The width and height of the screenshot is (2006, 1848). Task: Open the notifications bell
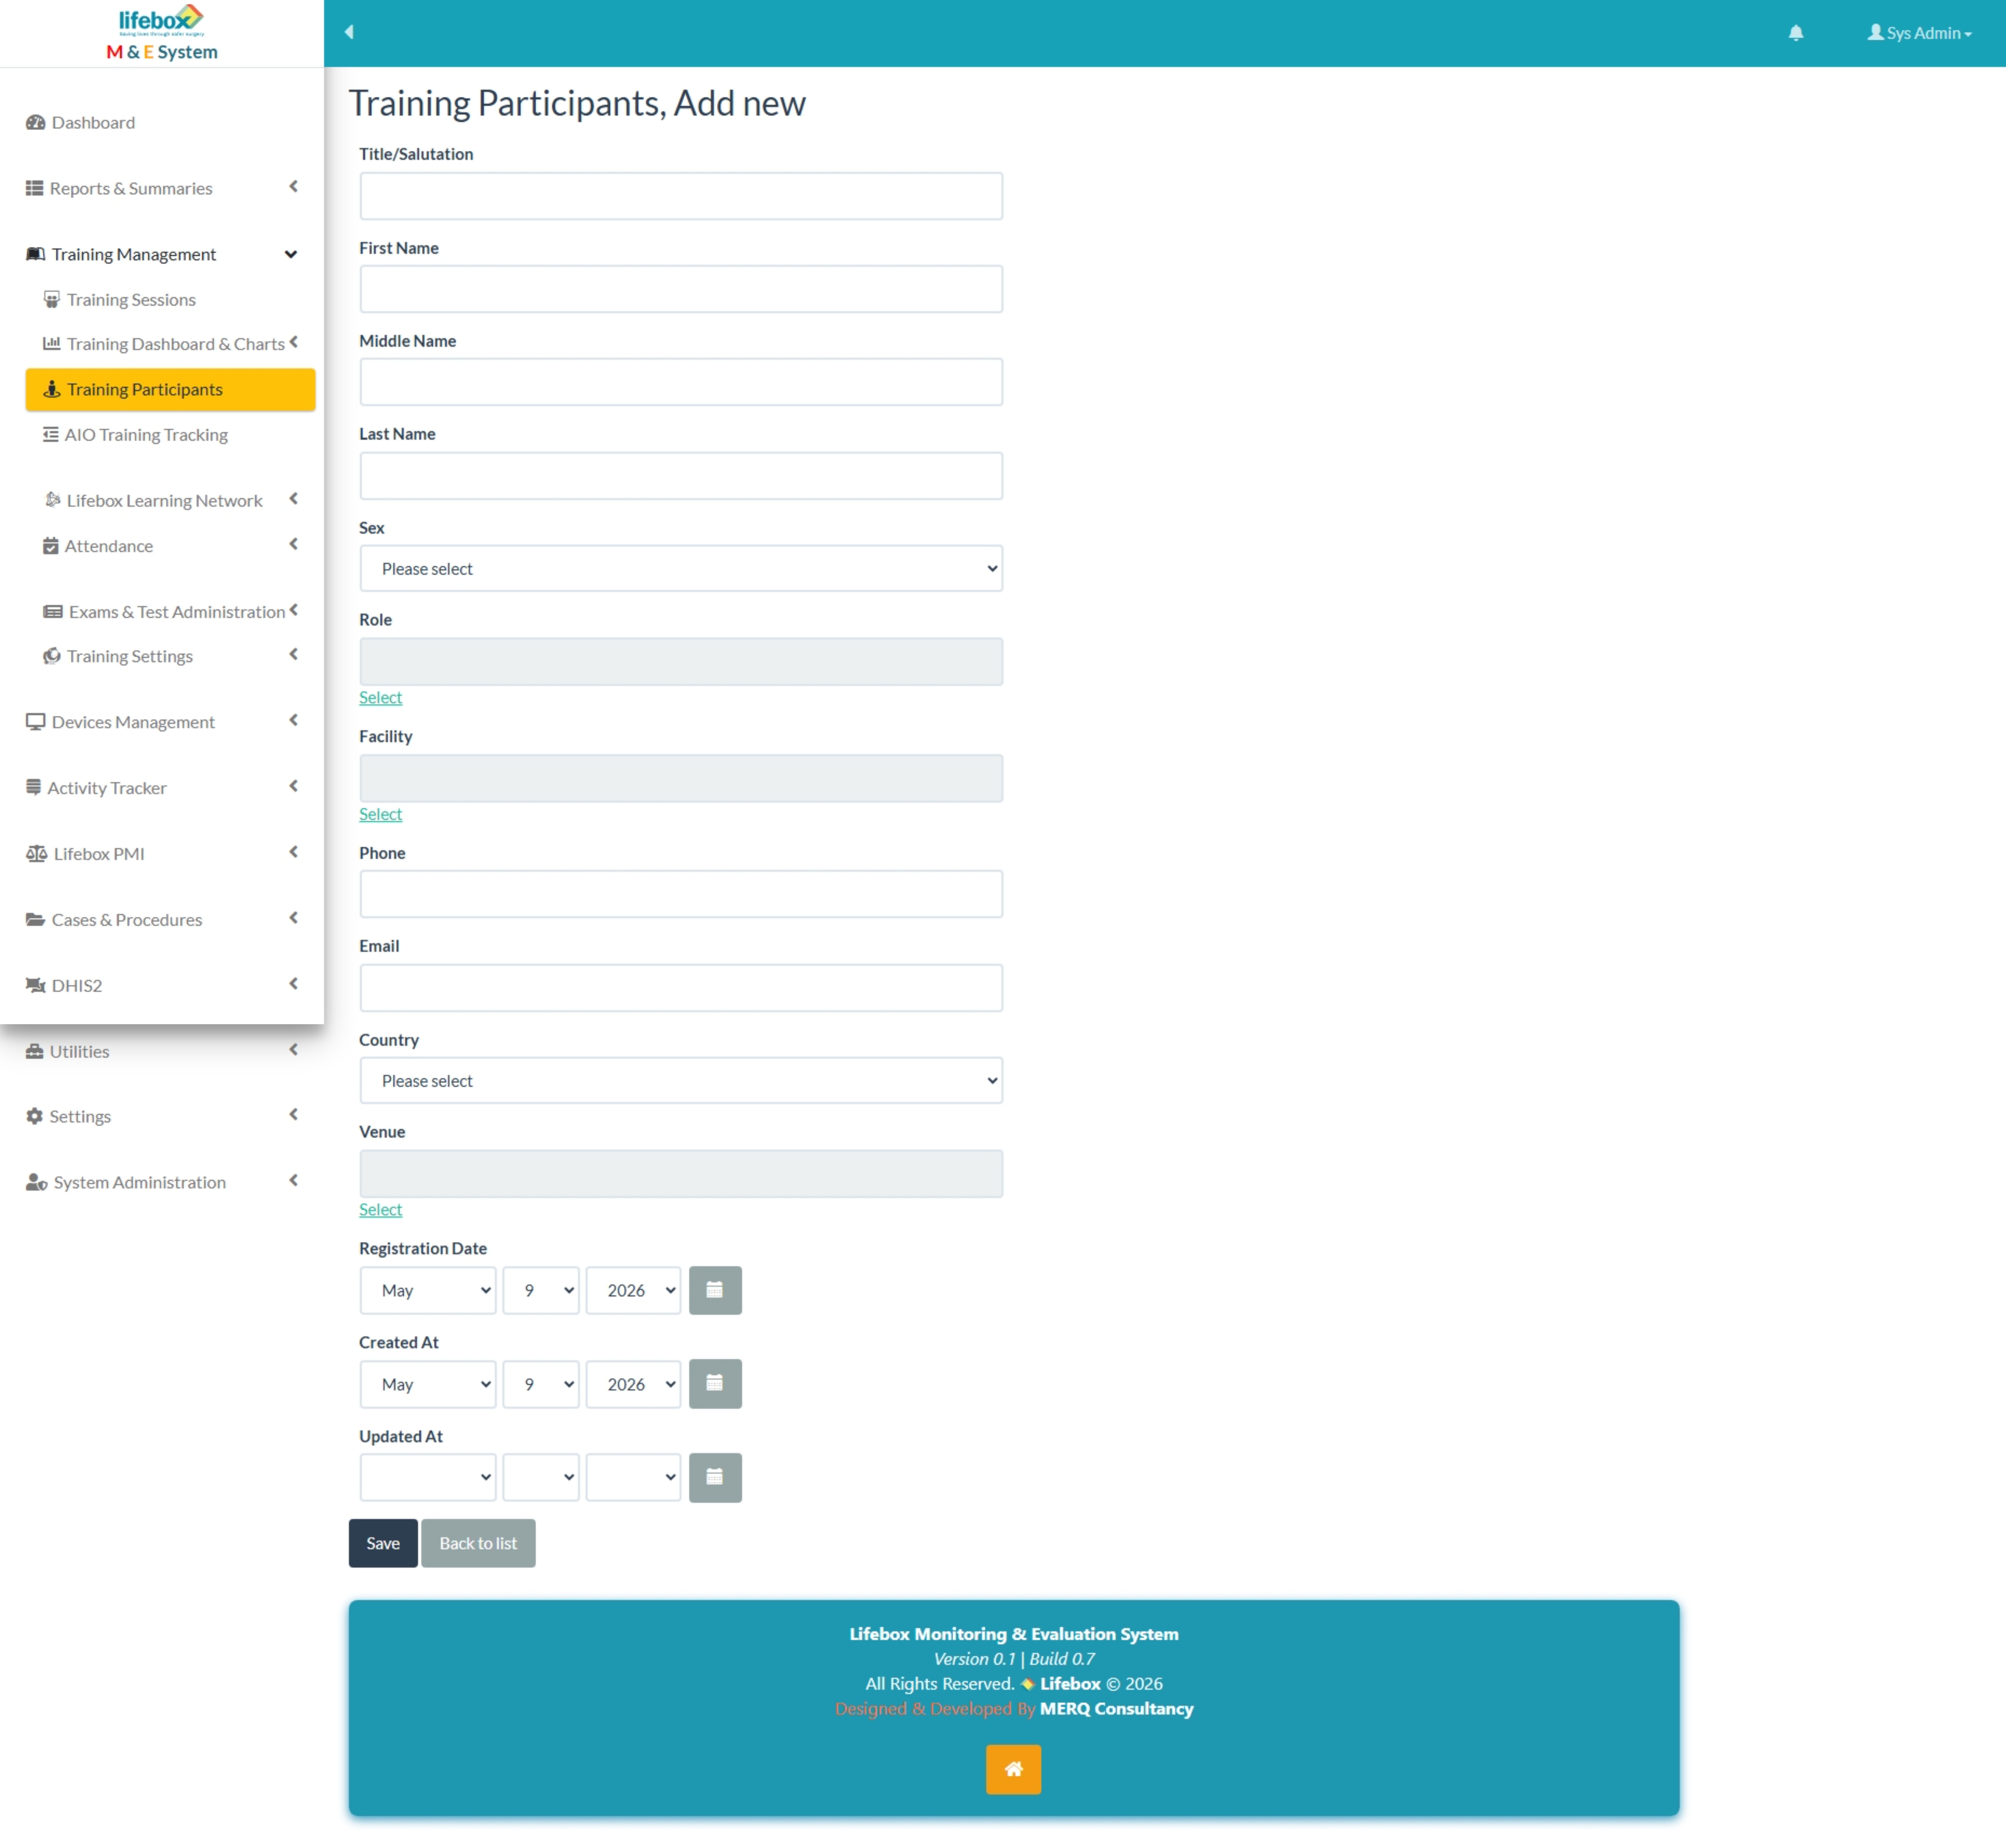point(1796,33)
